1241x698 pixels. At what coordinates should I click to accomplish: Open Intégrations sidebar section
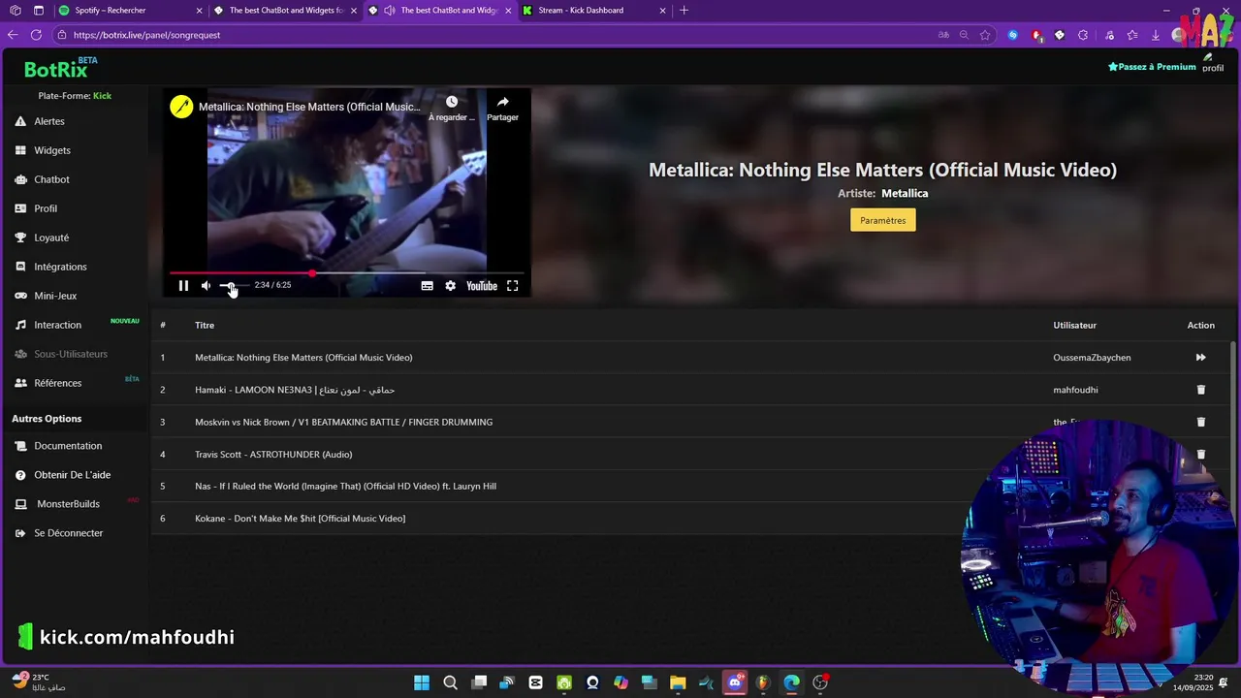pyautogui.click(x=59, y=267)
